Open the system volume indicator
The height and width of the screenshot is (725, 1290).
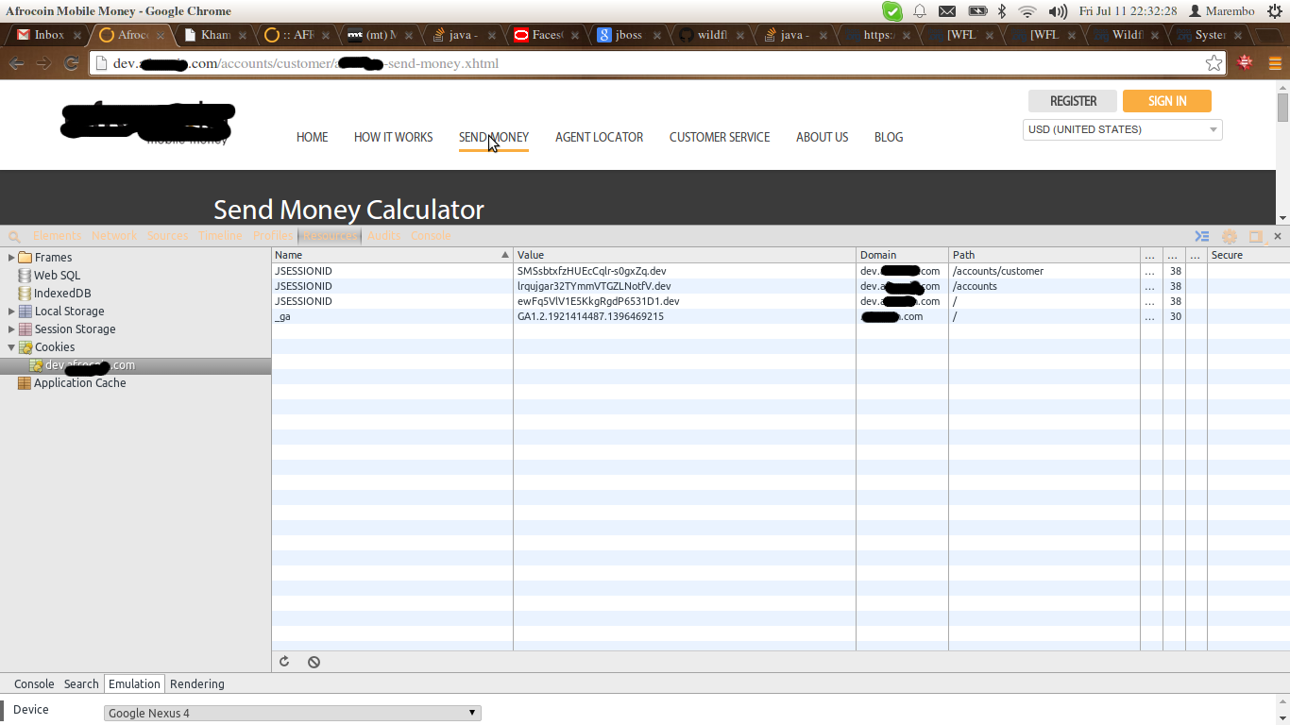click(1058, 11)
